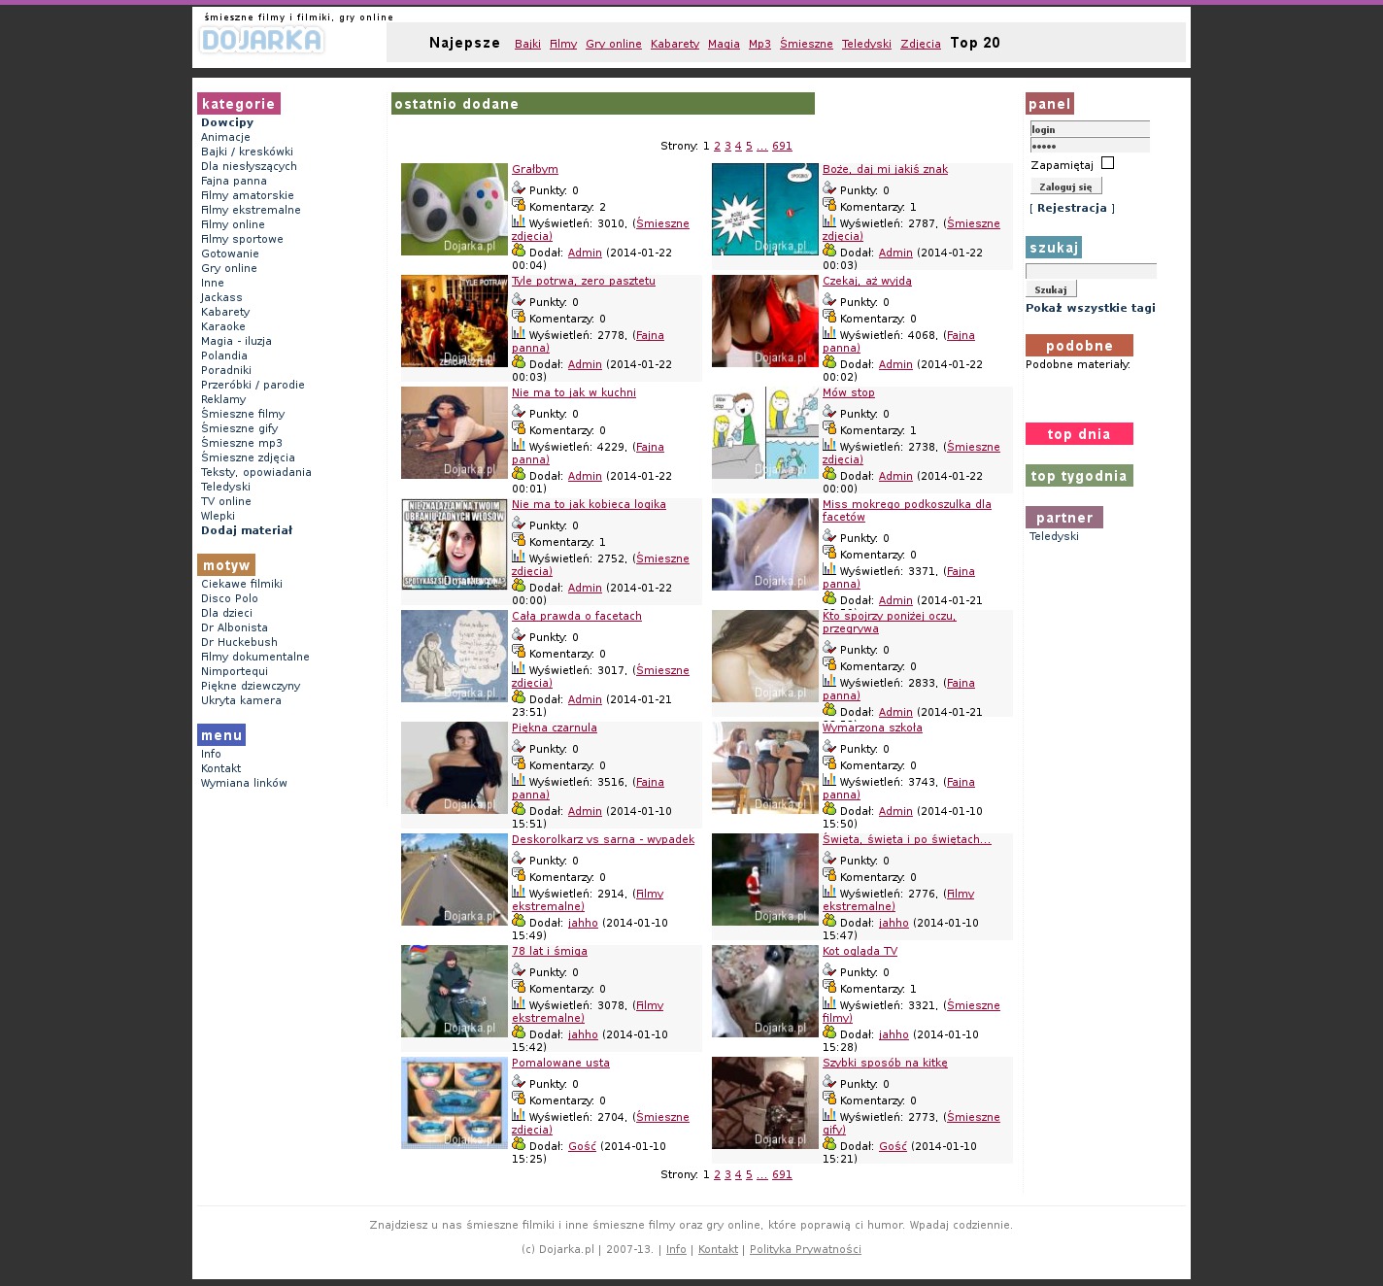
Task: Open the 'Deskorolkarz vs sarna' thumbnail
Action: pos(455,880)
